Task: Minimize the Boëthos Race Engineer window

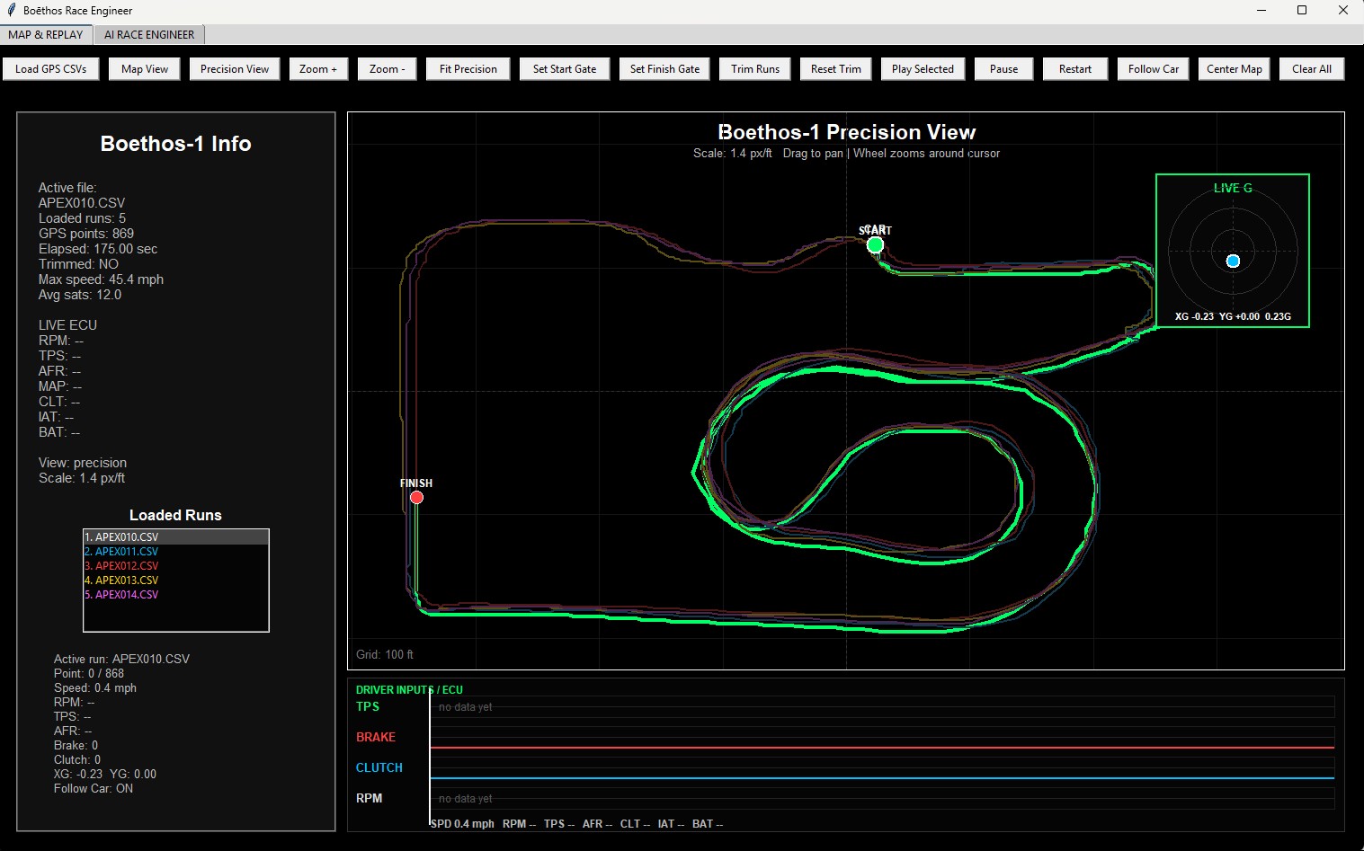Action: (1261, 10)
